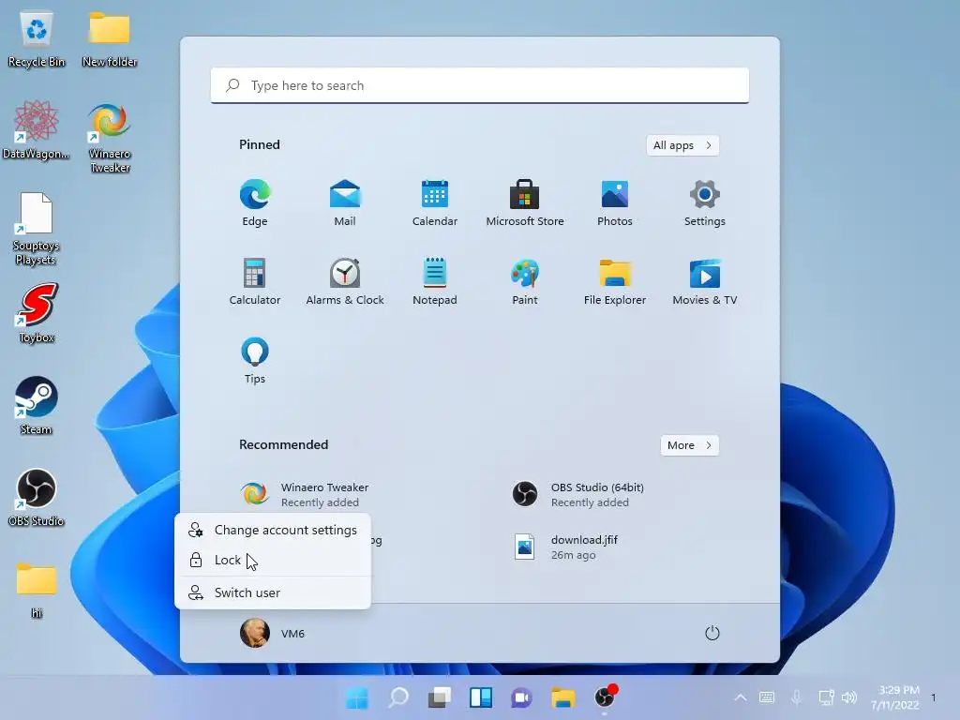Image resolution: width=960 pixels, height=720 pixels.
Task: Open the clock and date flyout
Action: click(895, 697)
